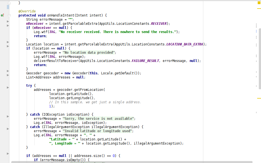Click the FAILURE_RESULT constant
This screenshot has height=163, width=261.
click(145, 61)
